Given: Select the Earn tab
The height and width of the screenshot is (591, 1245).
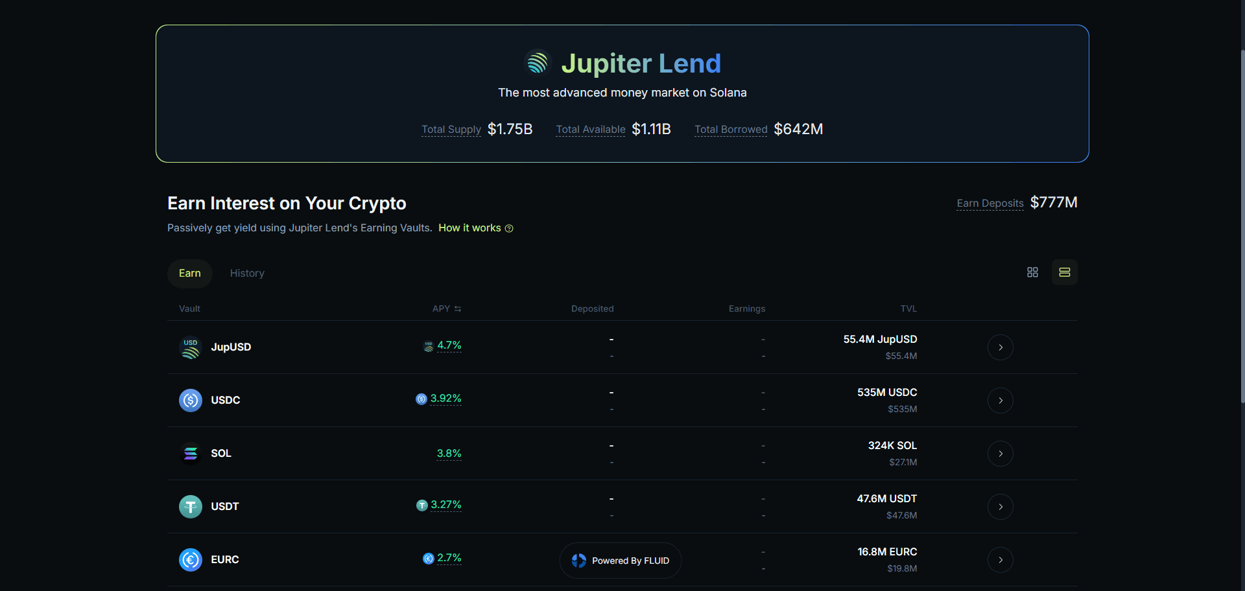Looking at the screenshot, I should (190, 273).
